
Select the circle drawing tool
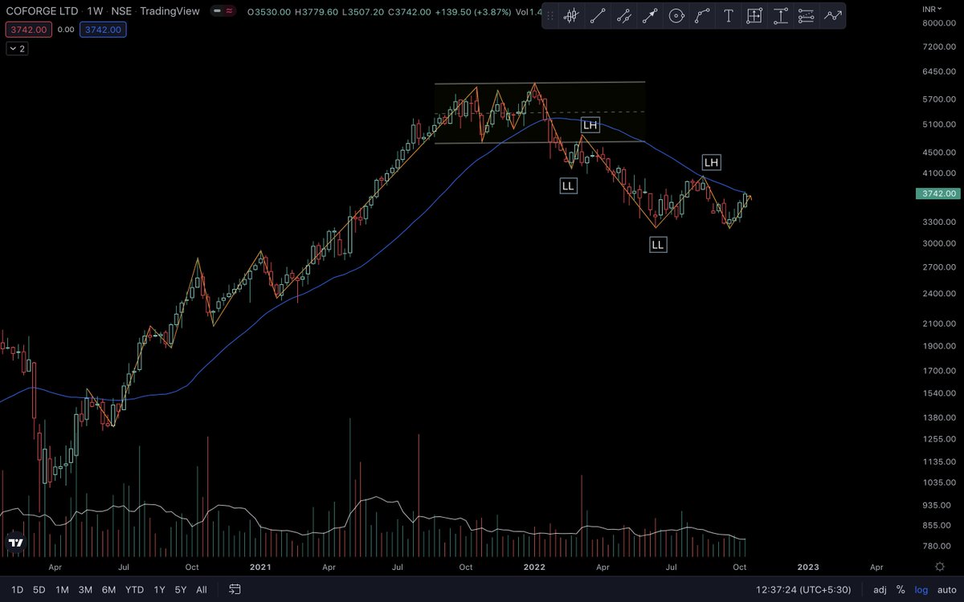pyautogui.click(x=676, y=15)
